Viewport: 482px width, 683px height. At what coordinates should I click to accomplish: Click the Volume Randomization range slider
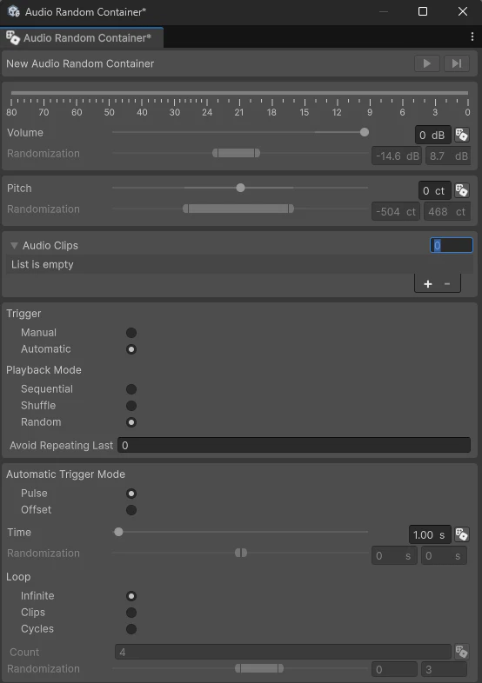[x=236, y=153]
